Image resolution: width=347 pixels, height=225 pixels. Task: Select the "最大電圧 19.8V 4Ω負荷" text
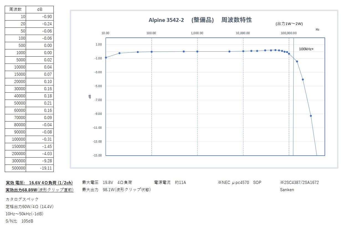pos(107,183)
